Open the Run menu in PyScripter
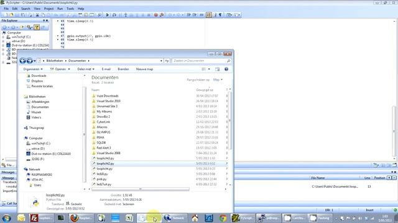The image size is (398, 223). 60,9
